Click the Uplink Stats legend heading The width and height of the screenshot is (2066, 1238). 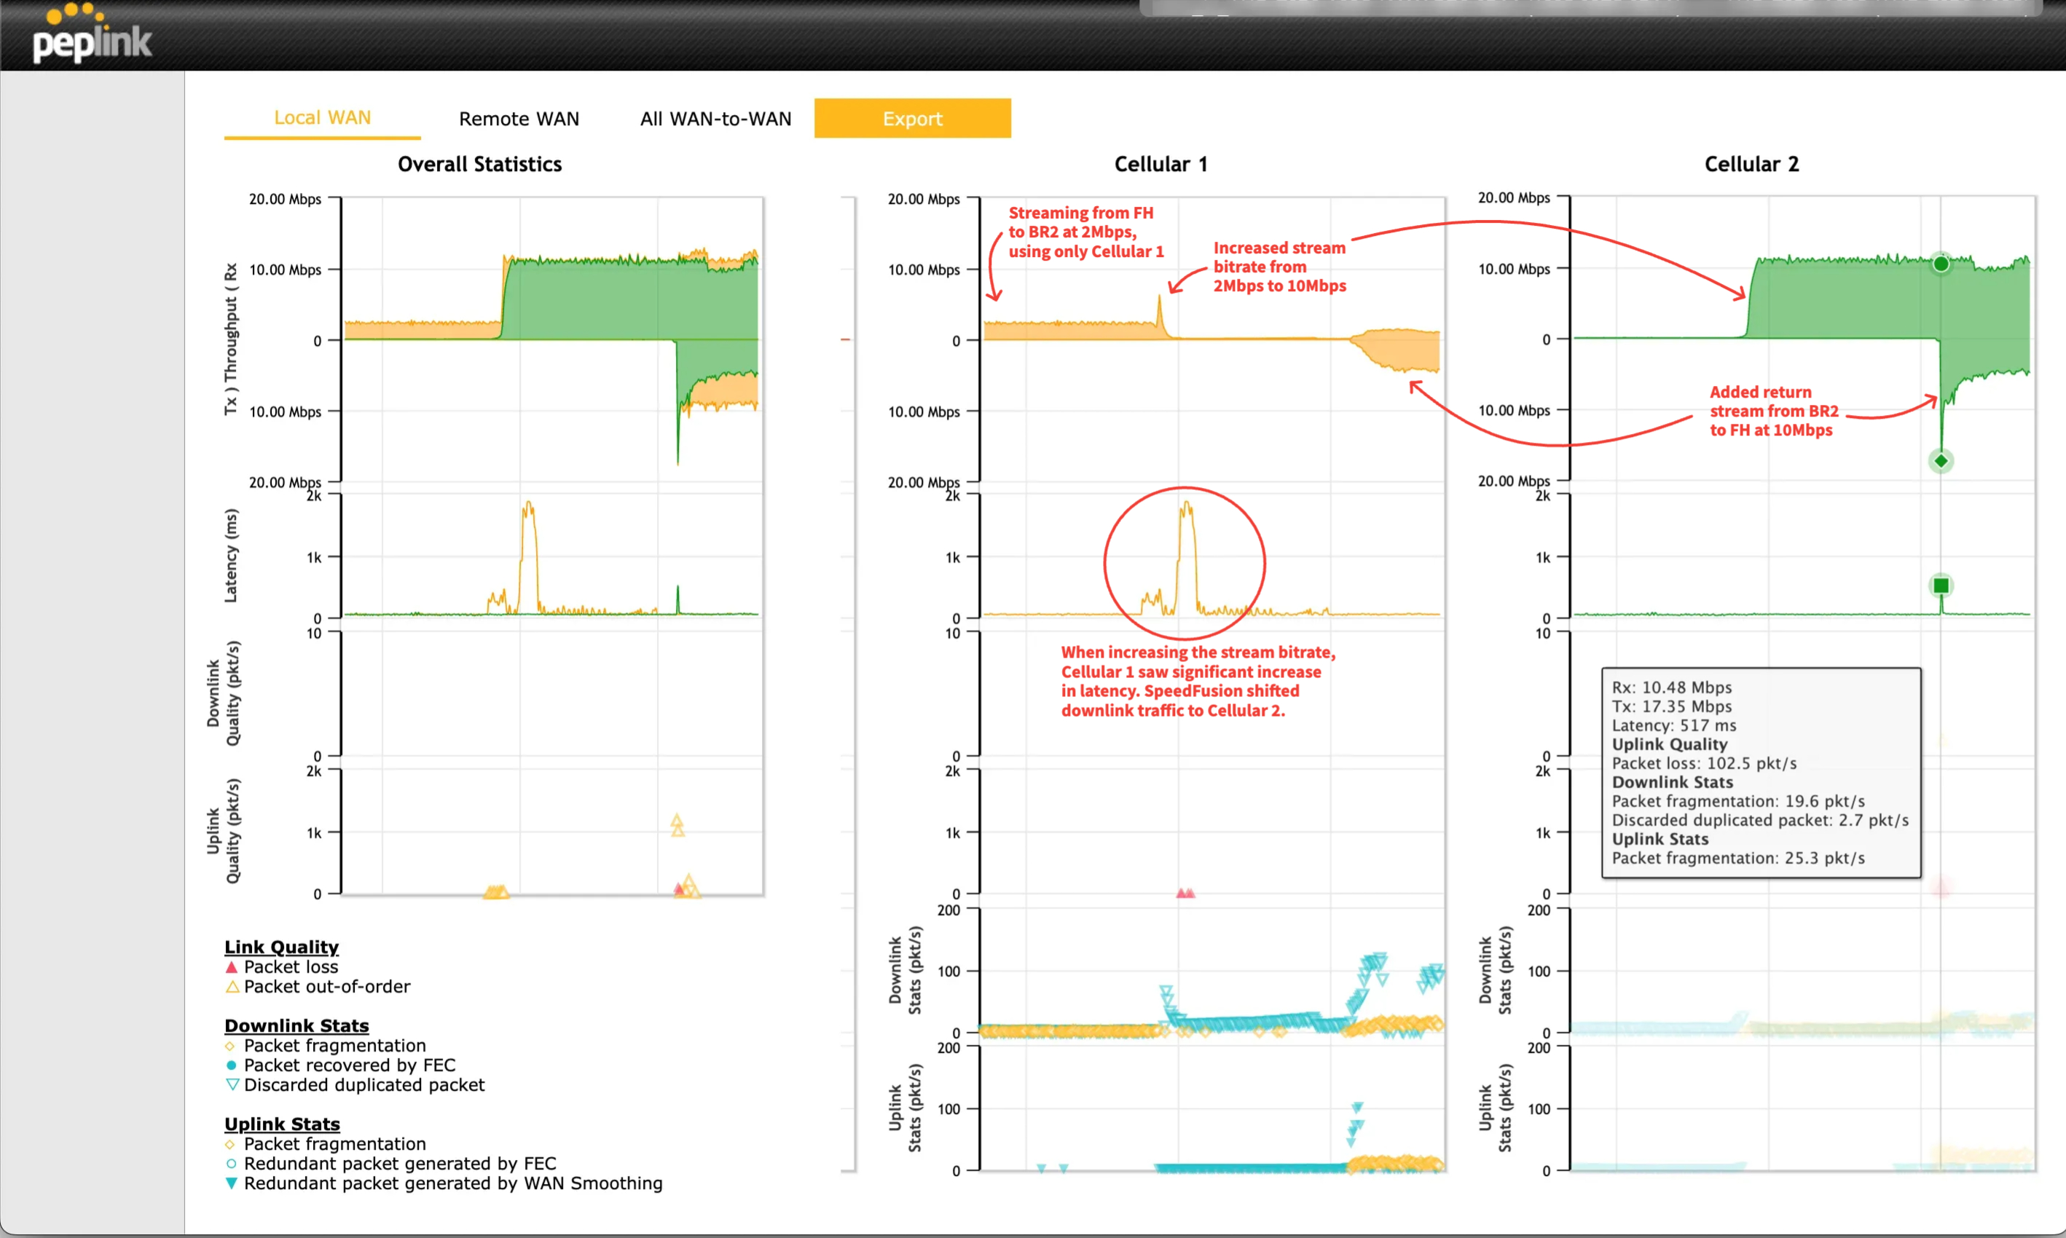click(282, 1124)
